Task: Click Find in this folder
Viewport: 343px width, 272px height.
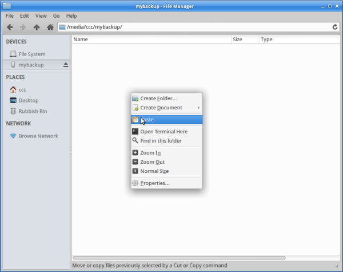Action: point(161,141)
